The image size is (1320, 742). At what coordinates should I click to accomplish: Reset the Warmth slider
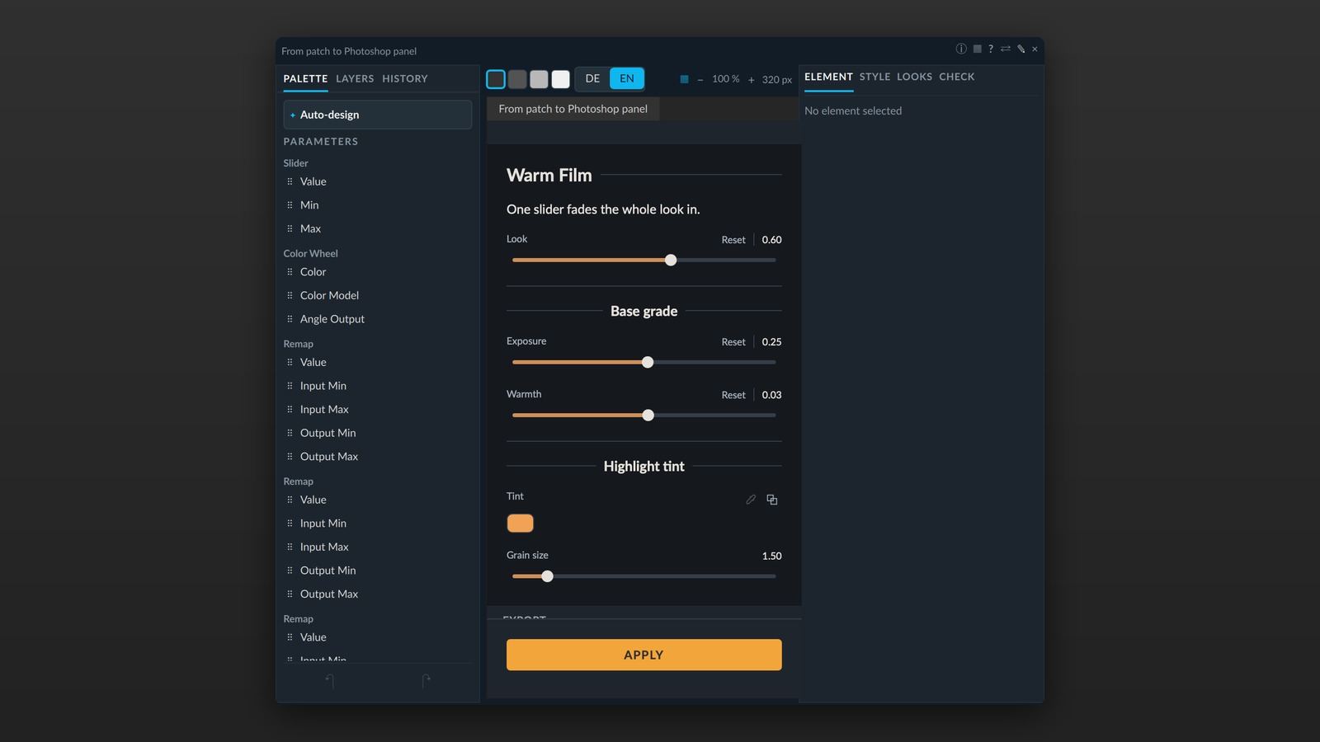[x=733, y=395]
